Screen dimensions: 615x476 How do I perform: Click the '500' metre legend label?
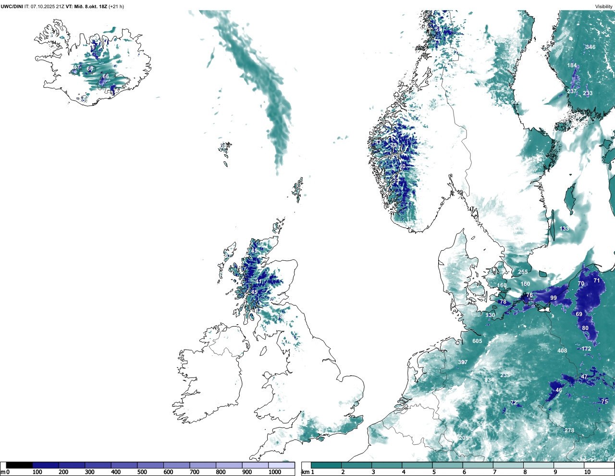(x=142, y=472)
